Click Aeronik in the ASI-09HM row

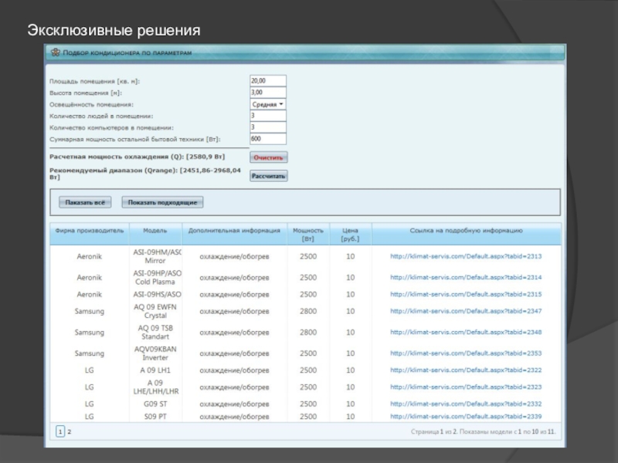[90, 256]
